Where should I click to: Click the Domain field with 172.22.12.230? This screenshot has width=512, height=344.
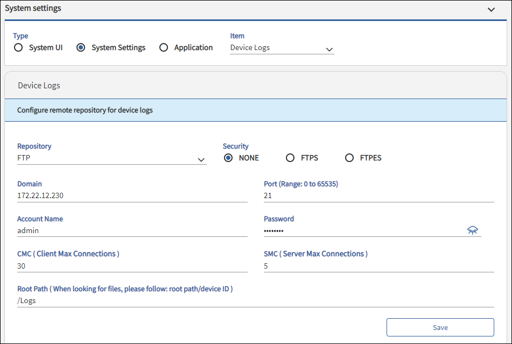(132, 195)
